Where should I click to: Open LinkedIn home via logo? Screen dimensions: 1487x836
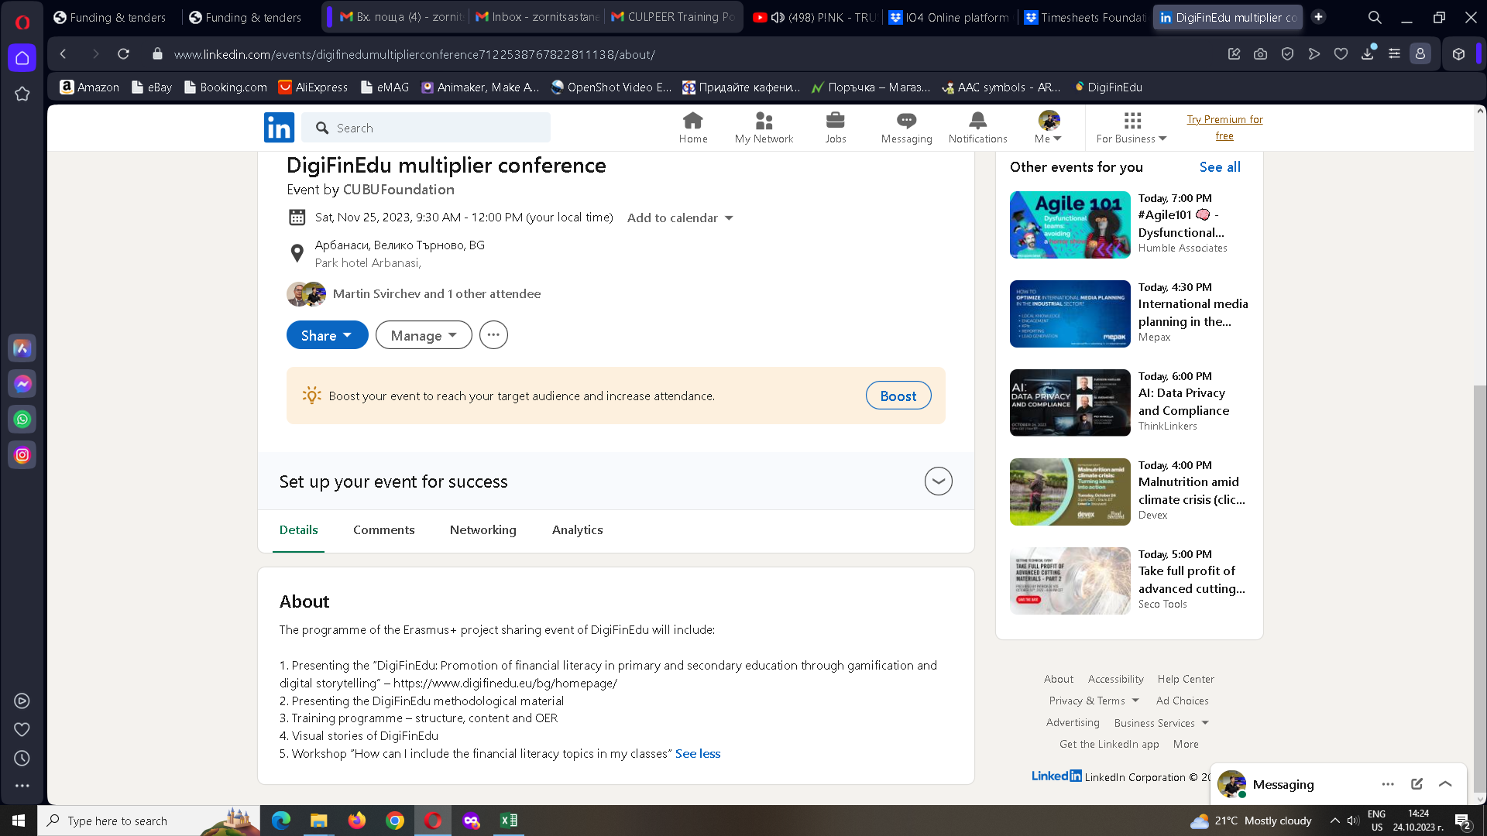279,128
